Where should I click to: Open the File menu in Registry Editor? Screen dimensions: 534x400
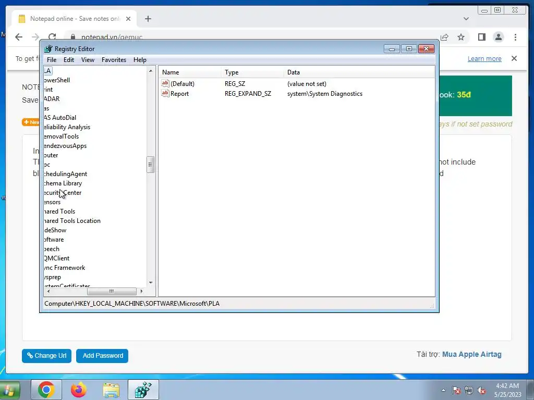tap(52, 60)
